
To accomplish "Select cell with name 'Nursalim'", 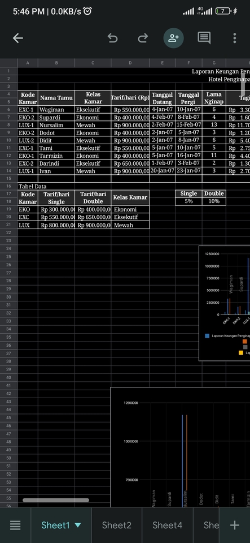I will coord(56,125).
